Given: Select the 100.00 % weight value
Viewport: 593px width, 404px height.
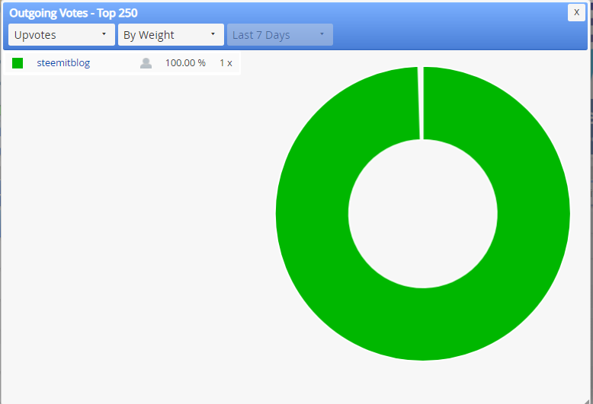Looking at the screenshot, I should pyautogui.click(x=185, y=63).
